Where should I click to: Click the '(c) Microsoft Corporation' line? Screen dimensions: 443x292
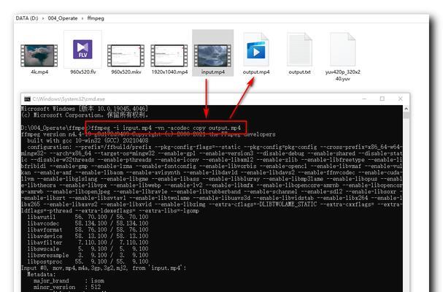[85, 115]
